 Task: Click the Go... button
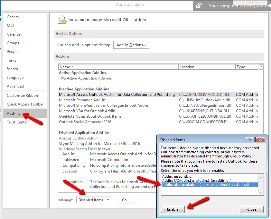[x=126, y=200]
